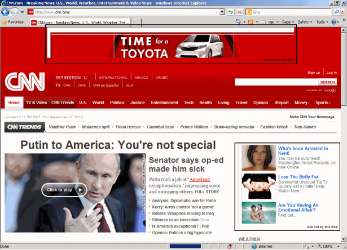Click the Read Mail envelope icon

(x=263, y=22)
